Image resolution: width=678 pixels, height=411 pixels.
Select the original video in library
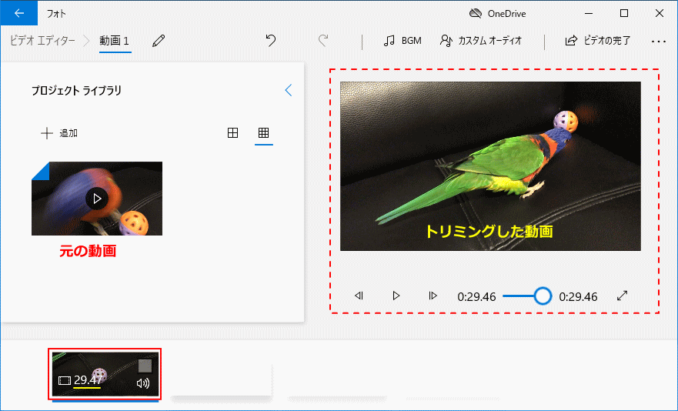pos(97,198)
